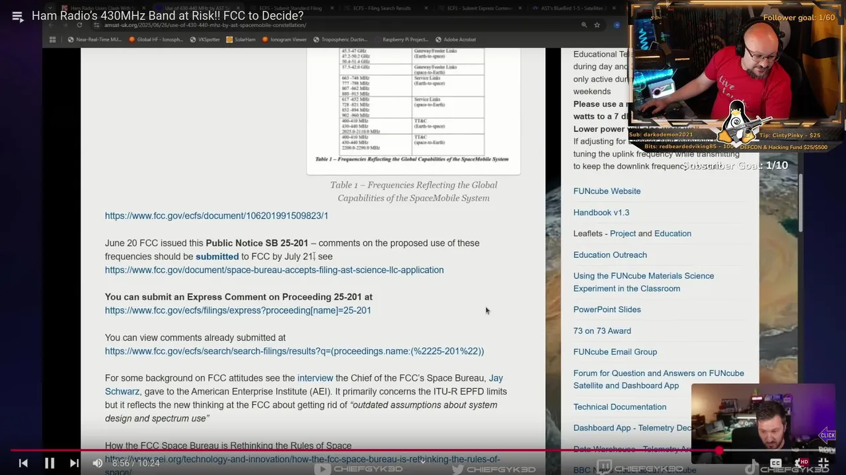Open the video playlist queue icon

pos(18,17)
